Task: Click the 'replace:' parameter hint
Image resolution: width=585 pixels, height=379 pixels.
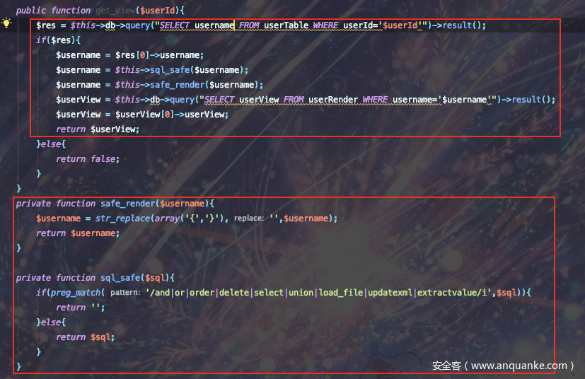Action: (249, 218)
